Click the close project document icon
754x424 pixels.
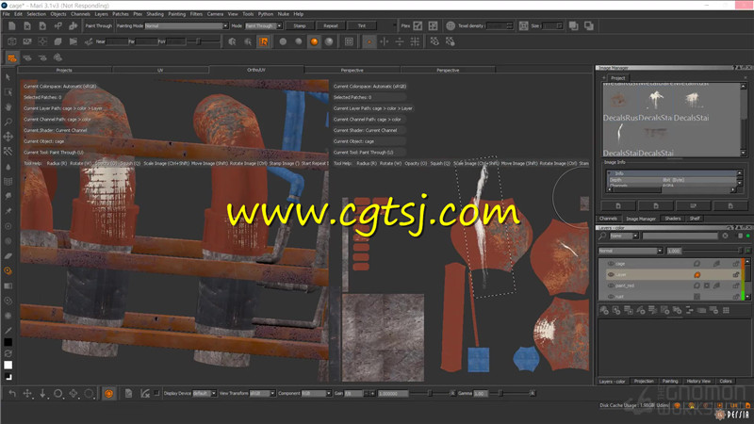(27, 26)
